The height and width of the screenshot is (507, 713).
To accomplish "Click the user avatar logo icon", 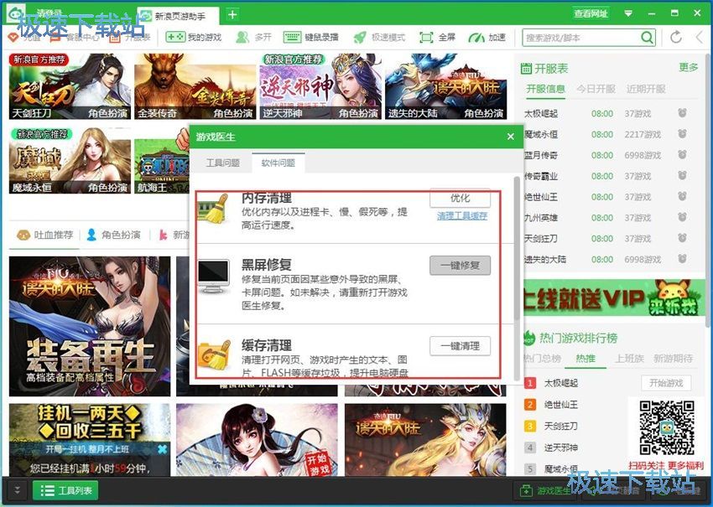I will 15,13.
